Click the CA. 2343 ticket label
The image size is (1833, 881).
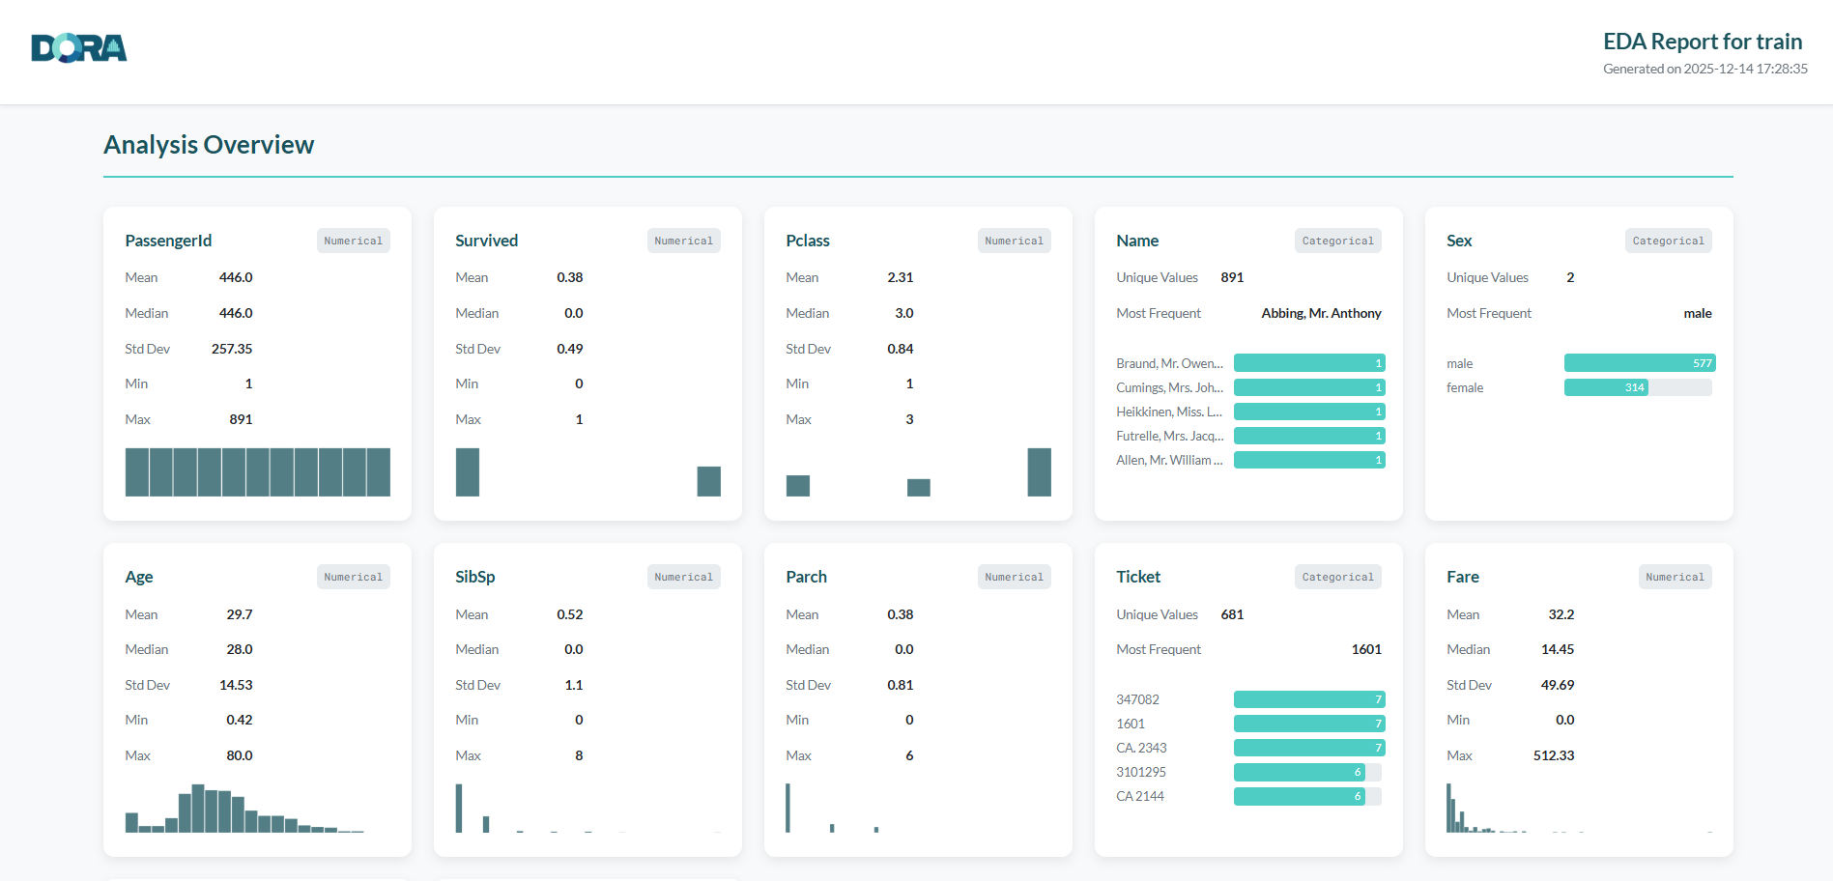click(1141, 747)
